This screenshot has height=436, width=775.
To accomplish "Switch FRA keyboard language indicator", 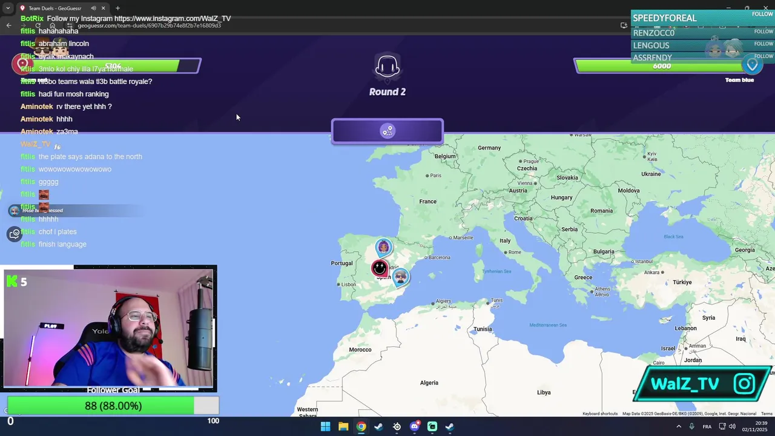I will 707,426.
